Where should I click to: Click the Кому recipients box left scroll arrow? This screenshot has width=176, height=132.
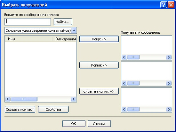124,57
